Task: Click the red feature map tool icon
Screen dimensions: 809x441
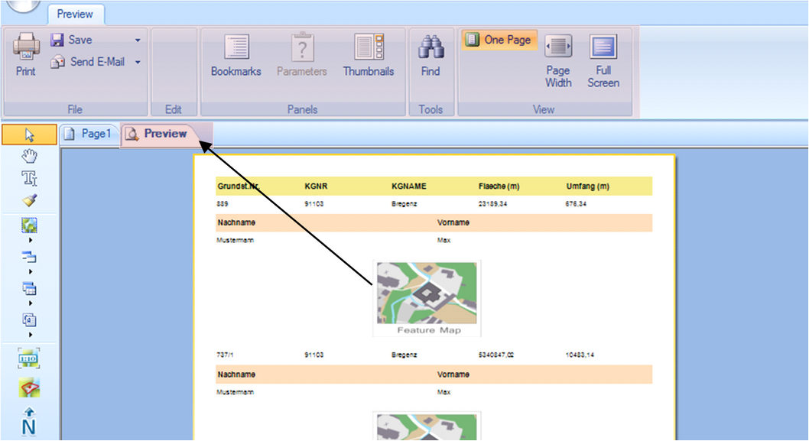Action: [29, 387]
